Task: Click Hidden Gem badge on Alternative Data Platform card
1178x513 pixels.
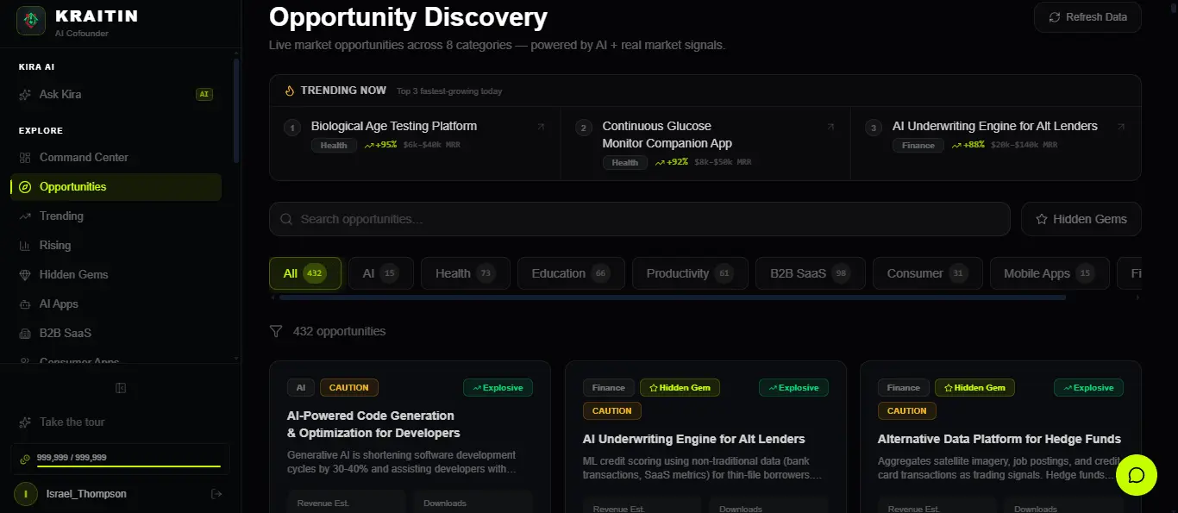Action: pyautogui.click(x=974, y=388)
